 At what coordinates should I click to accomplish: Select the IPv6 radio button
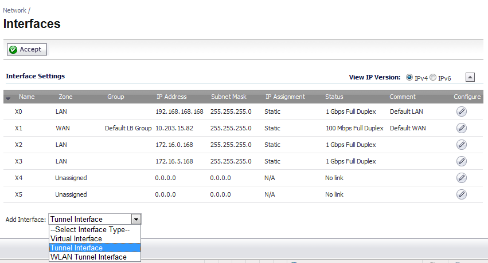tap(433, 77)
